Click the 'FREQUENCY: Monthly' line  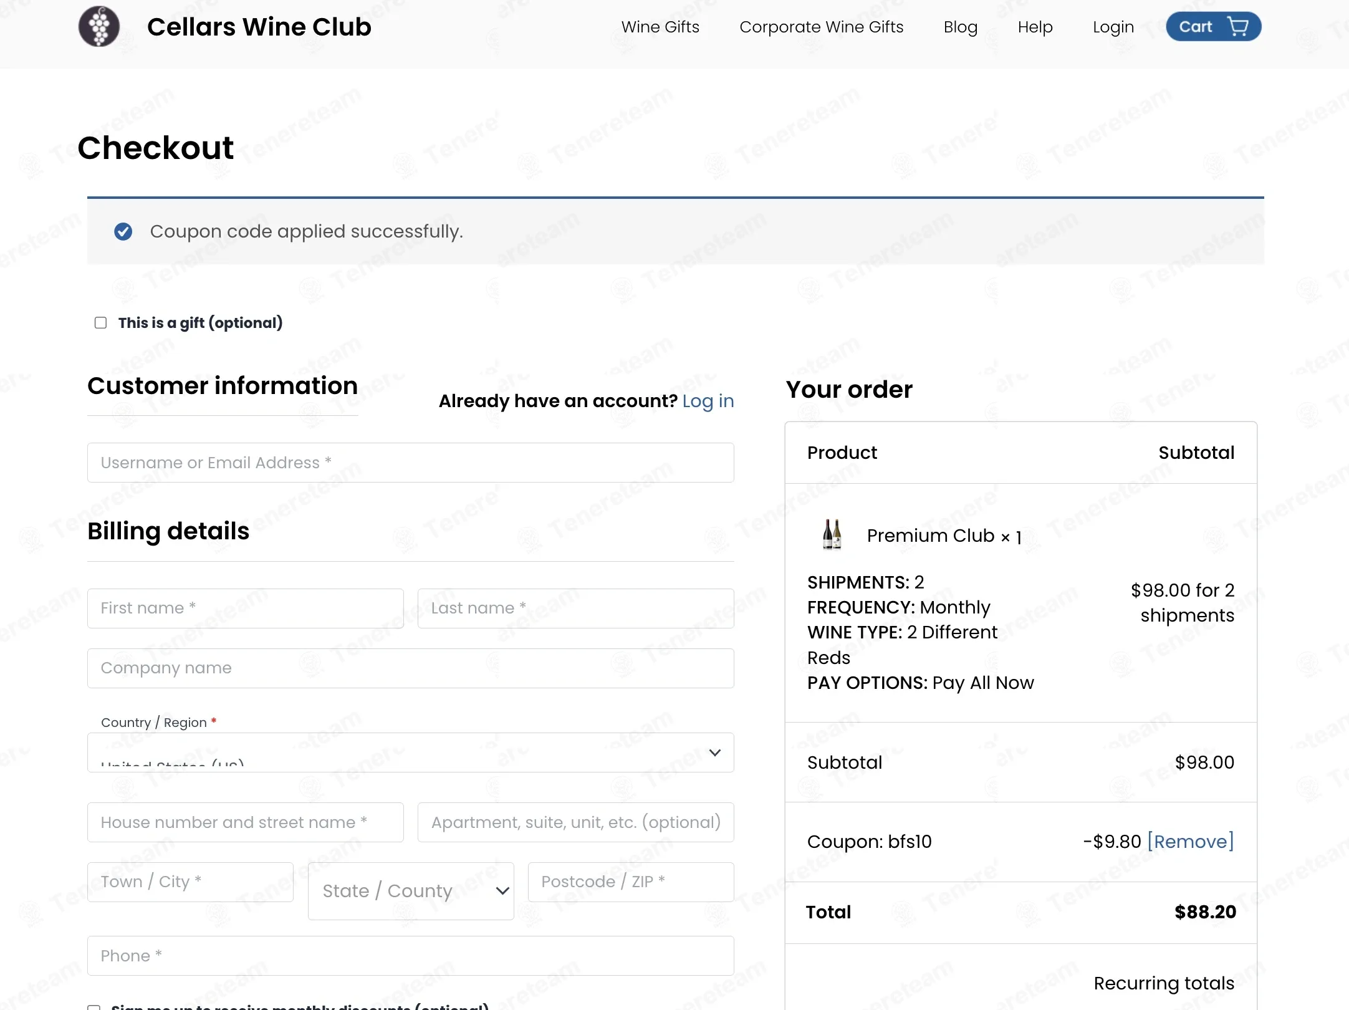tap(898, 607)
